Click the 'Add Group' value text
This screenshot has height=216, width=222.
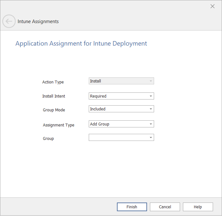point(100,124)
